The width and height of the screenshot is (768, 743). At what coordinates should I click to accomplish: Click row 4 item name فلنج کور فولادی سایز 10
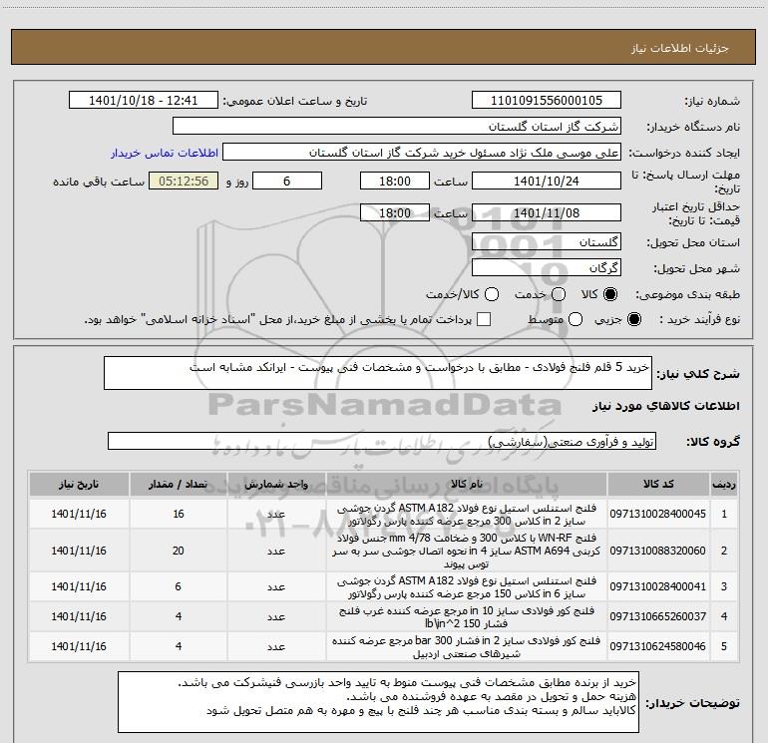[x=467, y=616]
